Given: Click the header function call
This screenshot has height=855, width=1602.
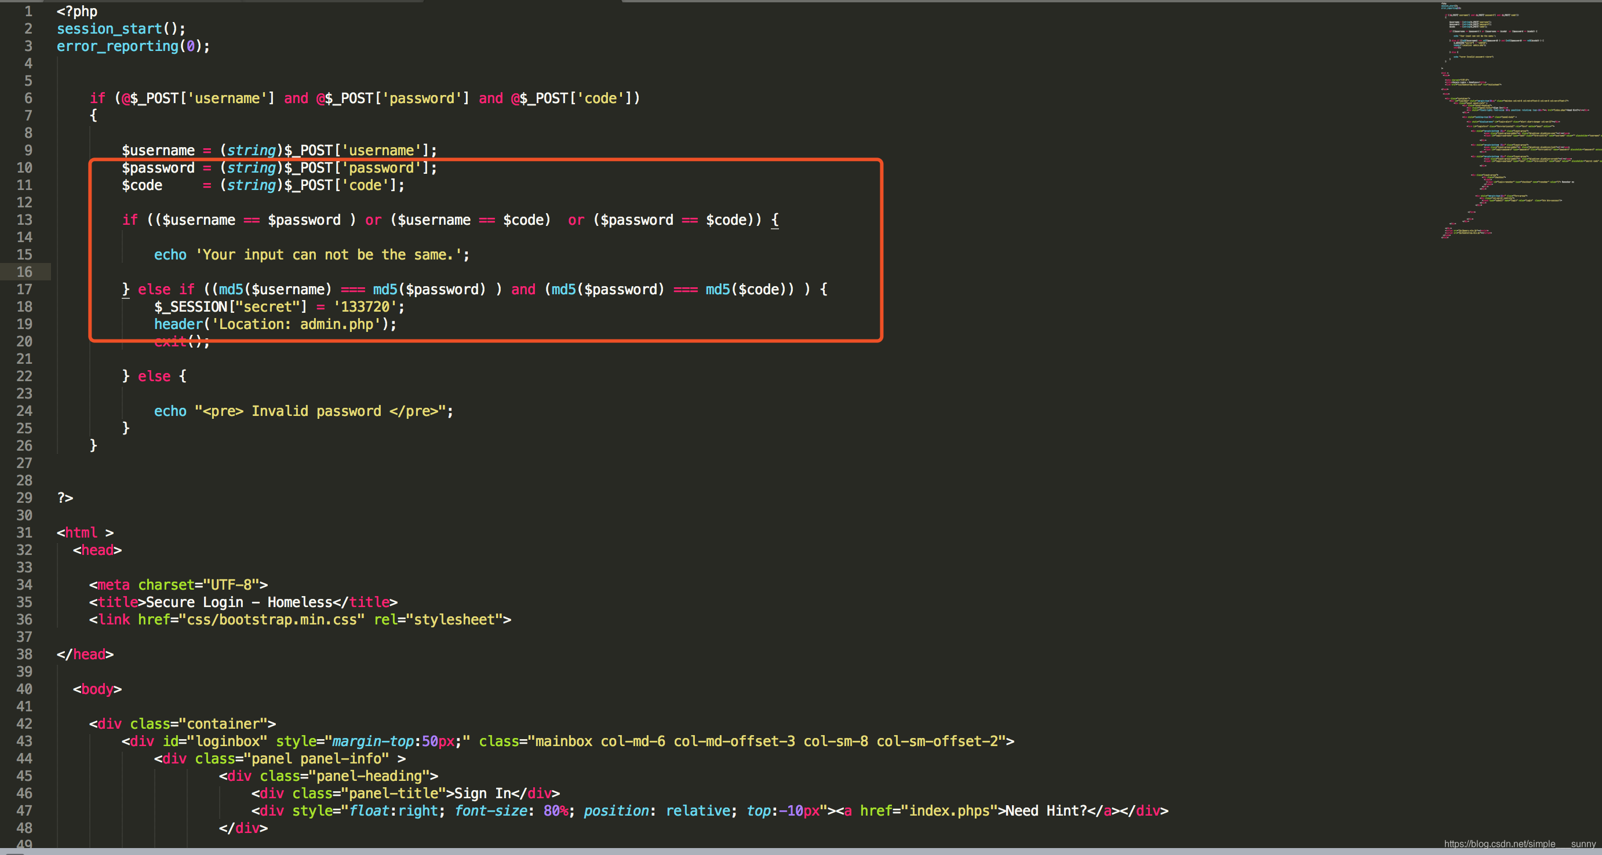Looking at the screenshot, I should [179, 324].
